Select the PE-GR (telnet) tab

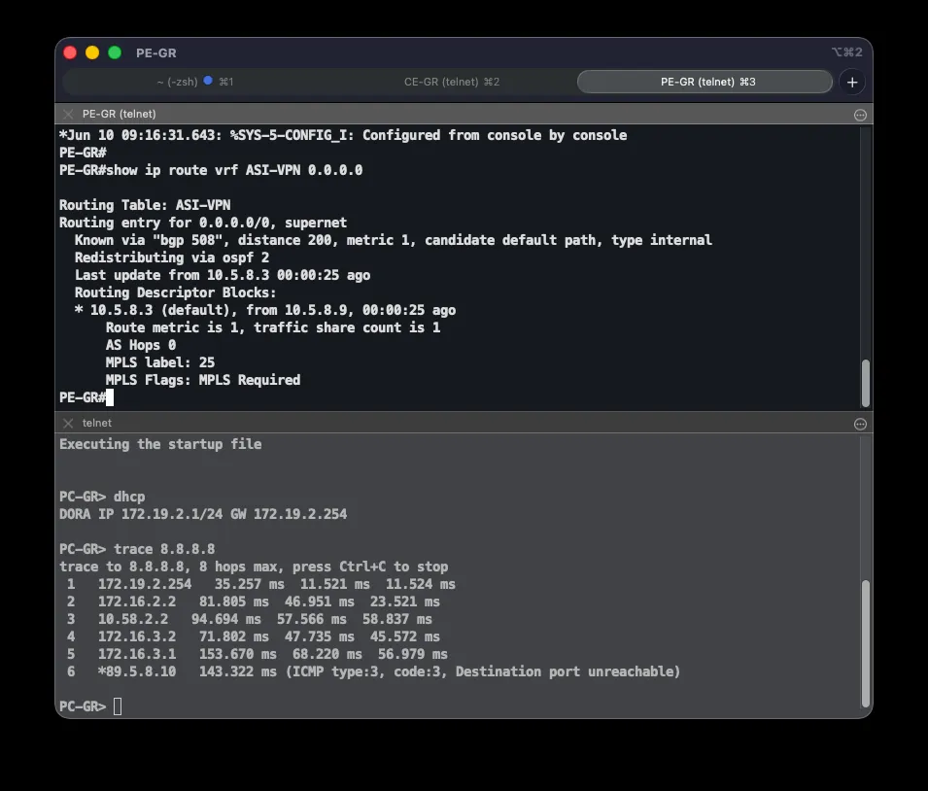705,82
